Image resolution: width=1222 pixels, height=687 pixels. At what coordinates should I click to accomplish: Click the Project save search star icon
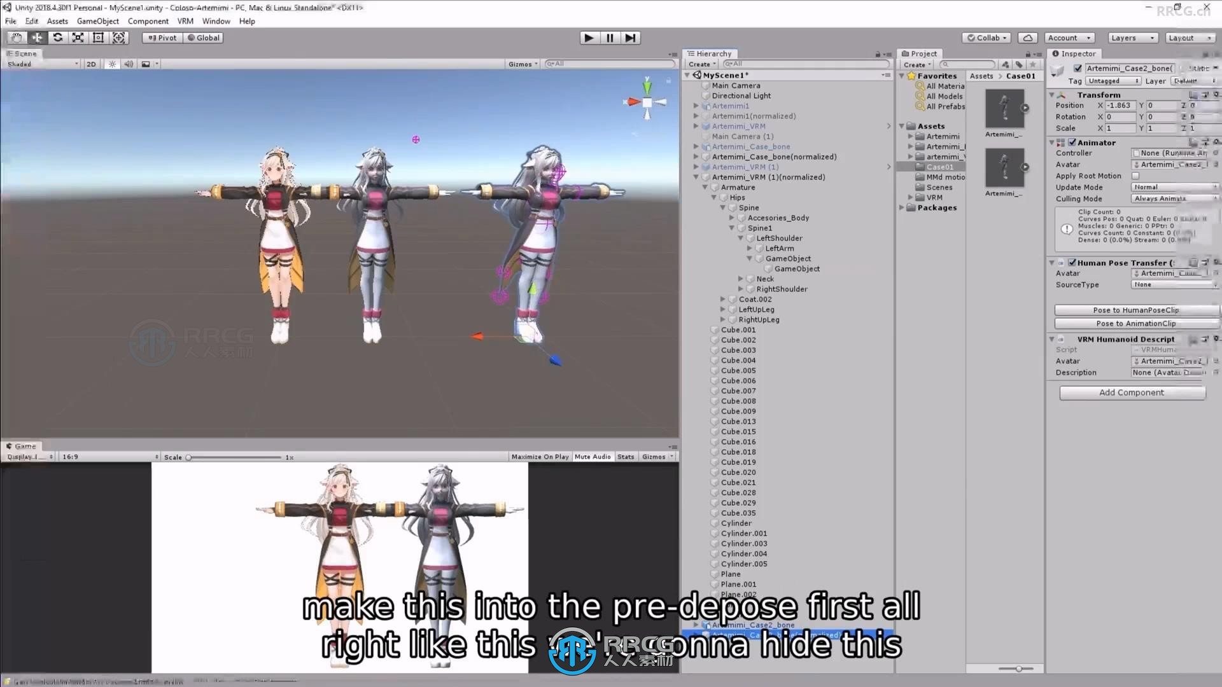(1033, 64)
